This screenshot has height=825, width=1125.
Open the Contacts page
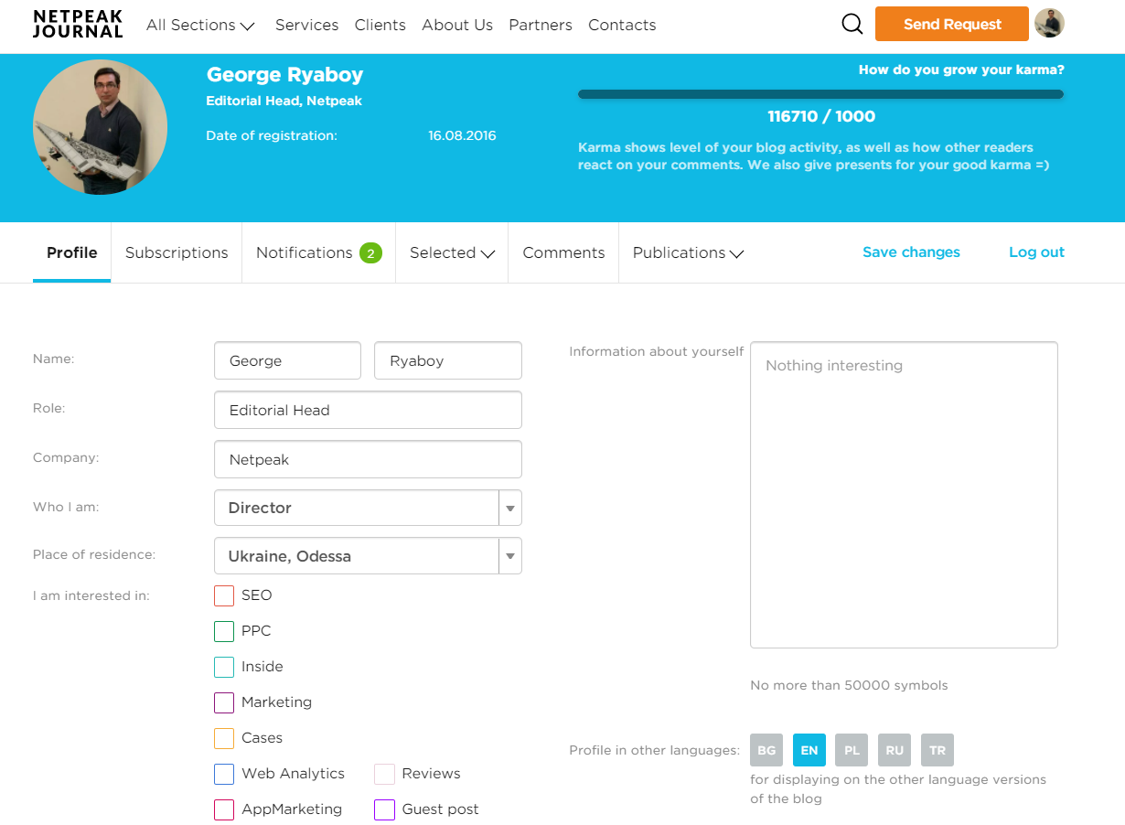coord(622,25)
